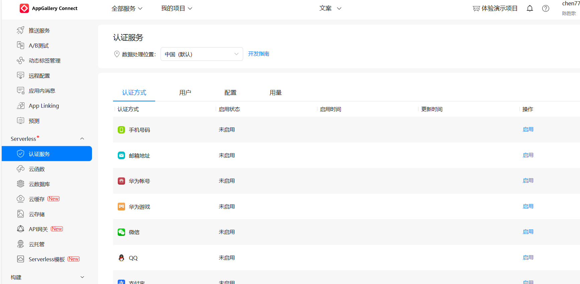Click the 体验演示项目 presentation icon
Image resolution: width=580 pixels, height=284 pixels.
pos(476,9)
